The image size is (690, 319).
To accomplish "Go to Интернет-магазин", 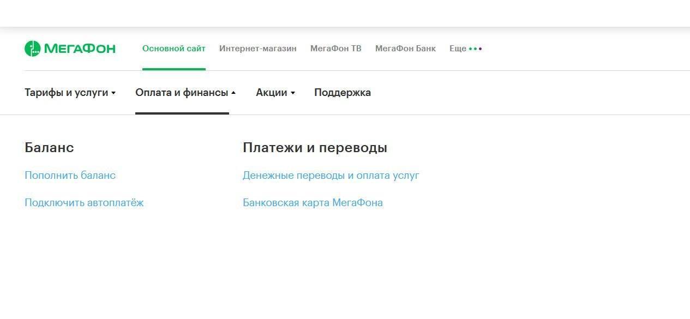I will (258, 49).
